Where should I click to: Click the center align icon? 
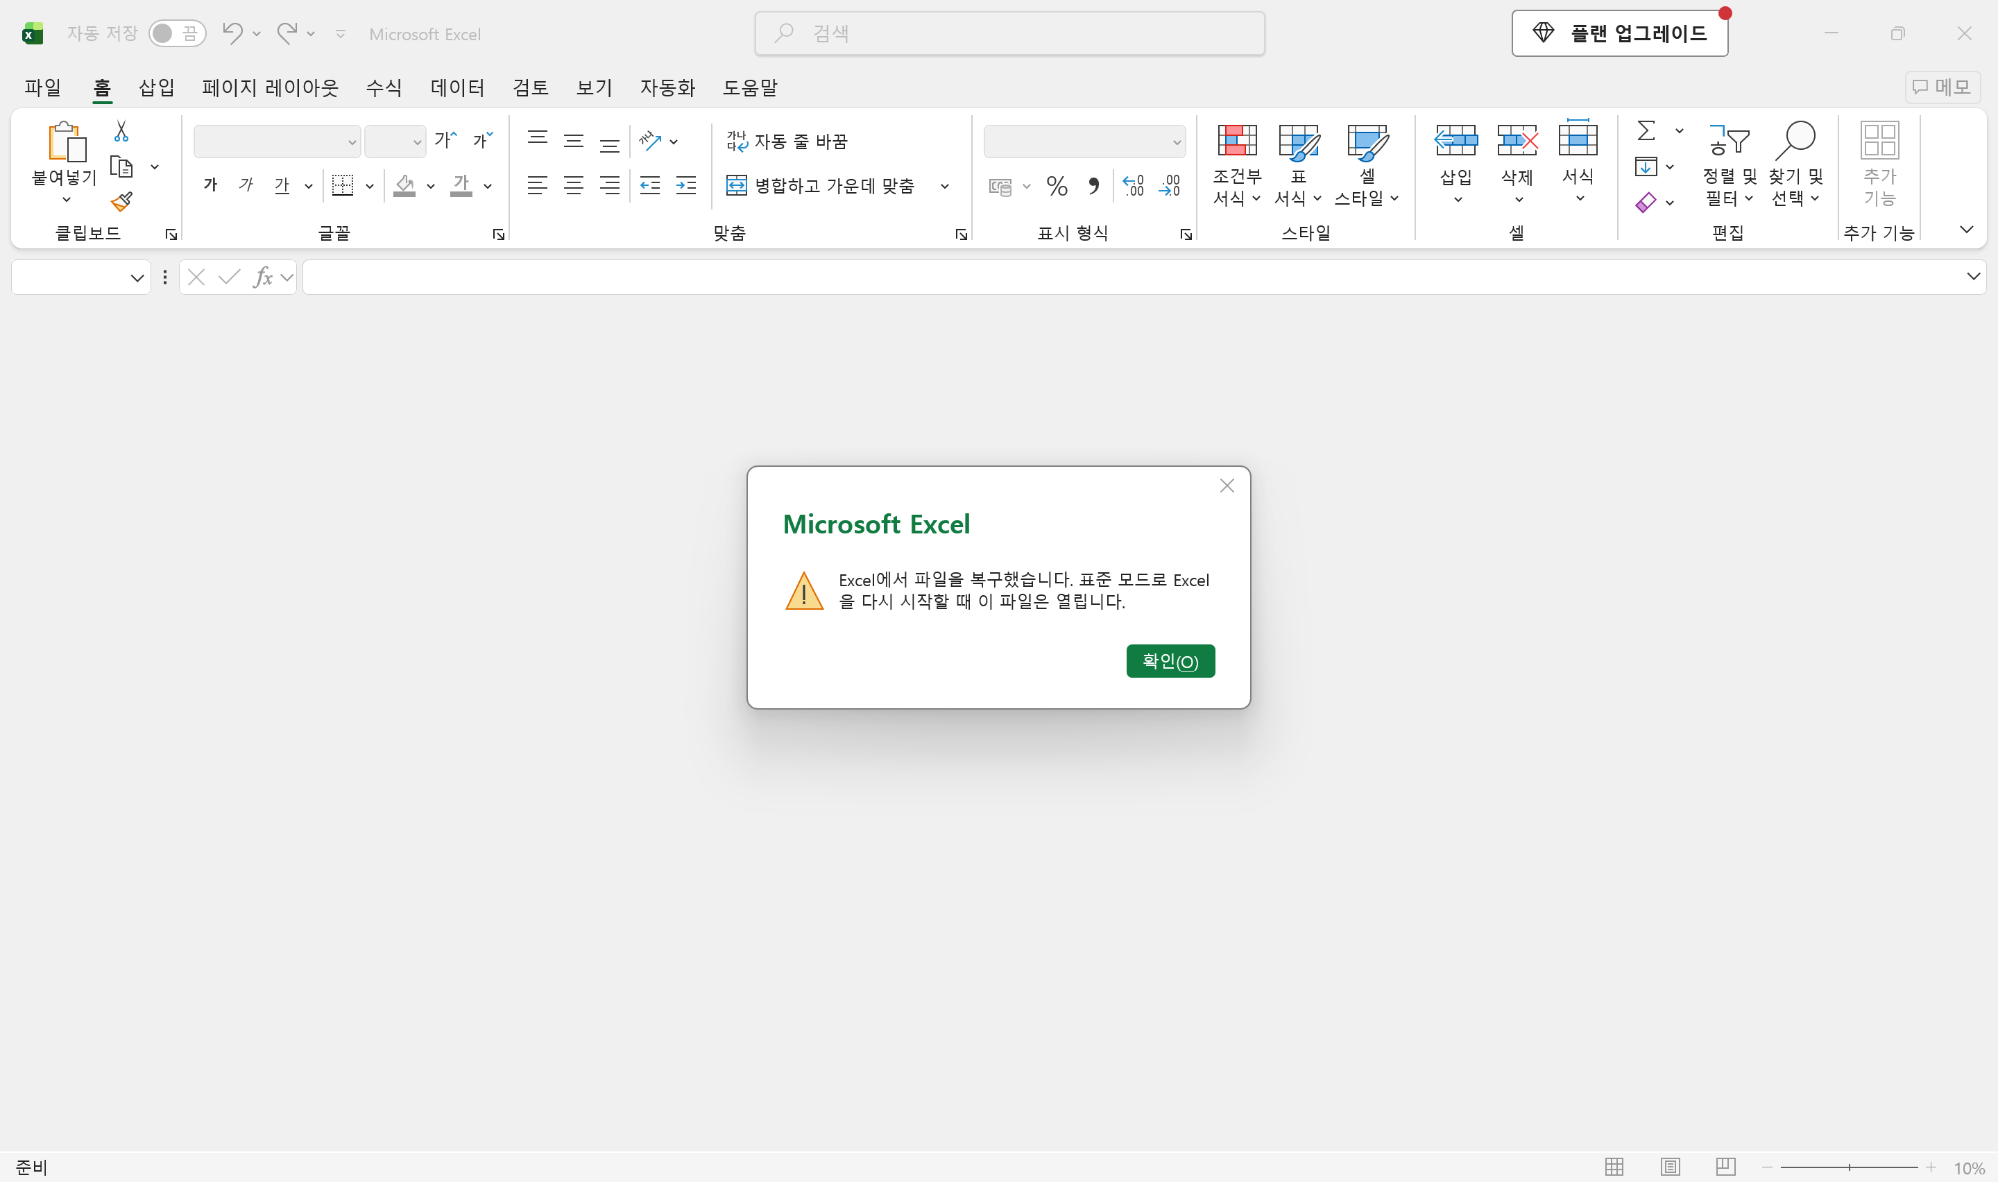coord(573,186)
